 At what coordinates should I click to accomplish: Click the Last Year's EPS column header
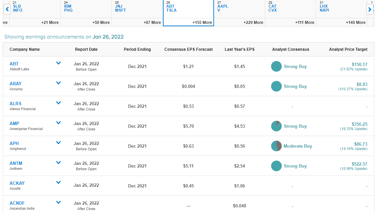point(239,49)
